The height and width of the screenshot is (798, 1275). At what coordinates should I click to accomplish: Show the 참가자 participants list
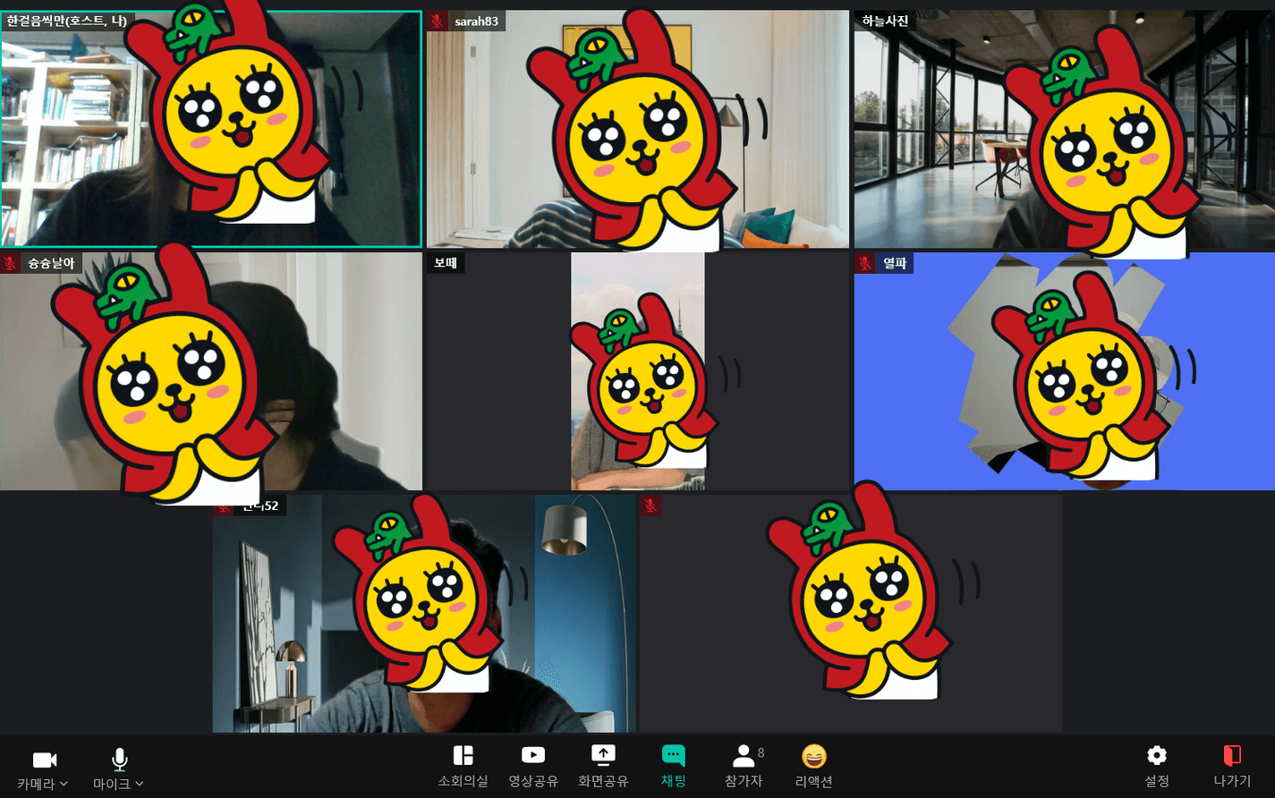[744, 767]
